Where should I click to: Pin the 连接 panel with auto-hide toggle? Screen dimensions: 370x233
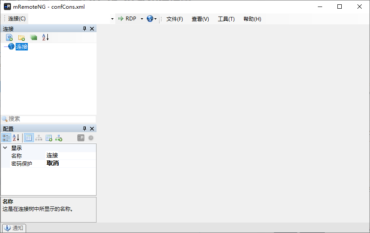pyautogui.click(x=84, y=29)
